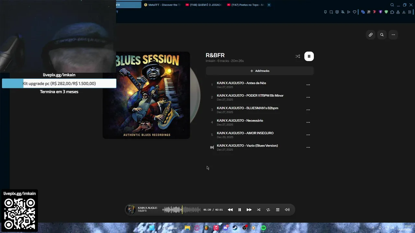Viewport: 415px width, 233px height.
Task: Click the purple E shield extension icon
Action: 380,12
